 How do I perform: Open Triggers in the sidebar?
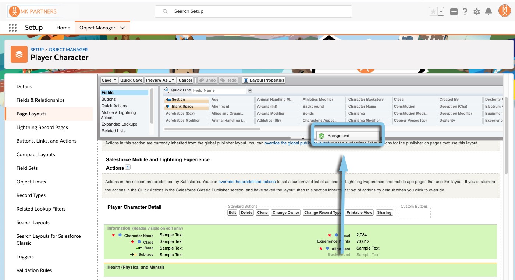coord(25,257)
